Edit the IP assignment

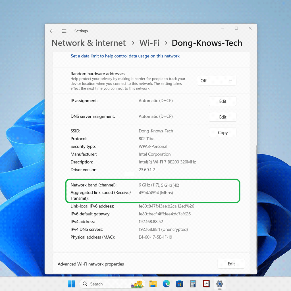[x=223, y=101]
